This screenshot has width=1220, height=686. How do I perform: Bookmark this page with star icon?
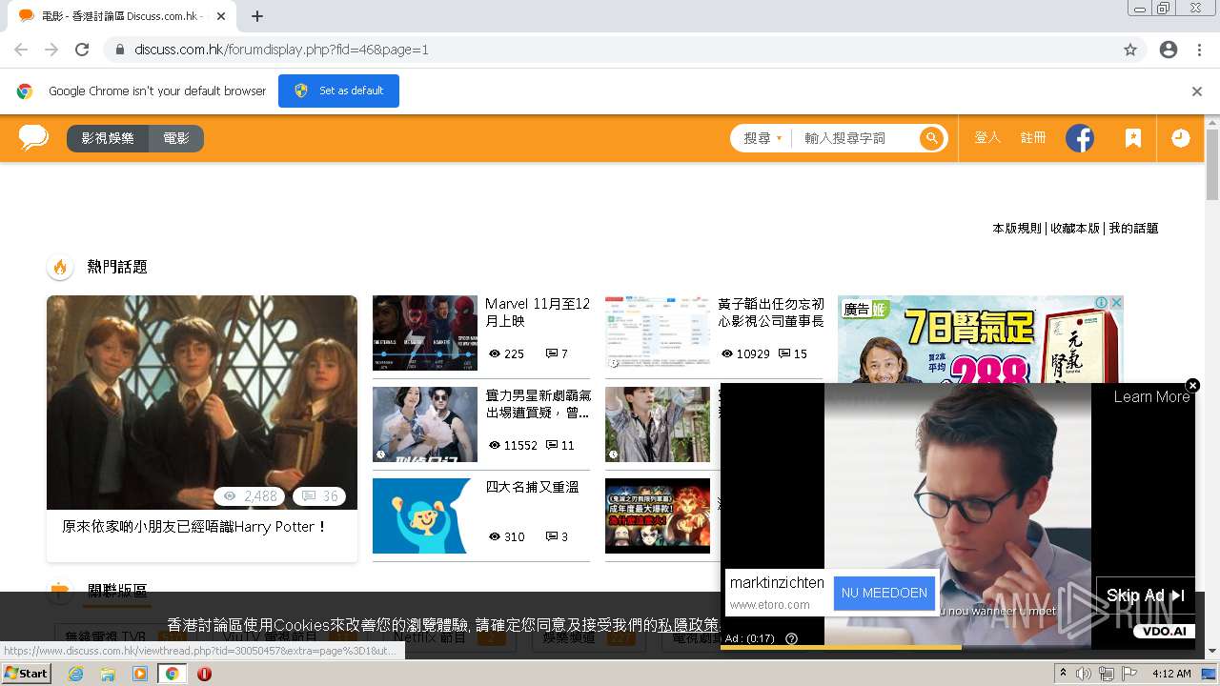coord(1130,50)
